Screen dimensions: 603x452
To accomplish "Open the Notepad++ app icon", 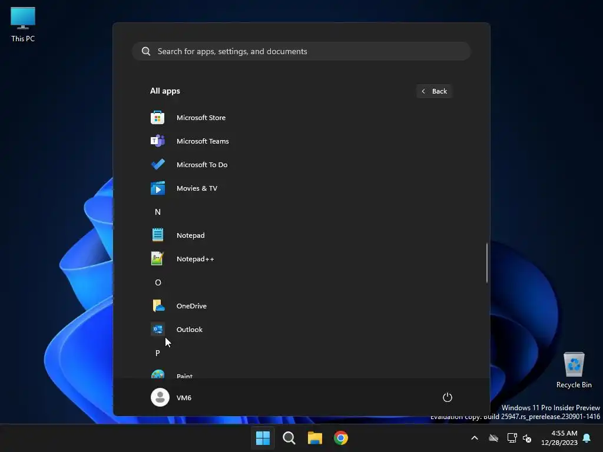I will pyautogui.click(x=157, y=259).
